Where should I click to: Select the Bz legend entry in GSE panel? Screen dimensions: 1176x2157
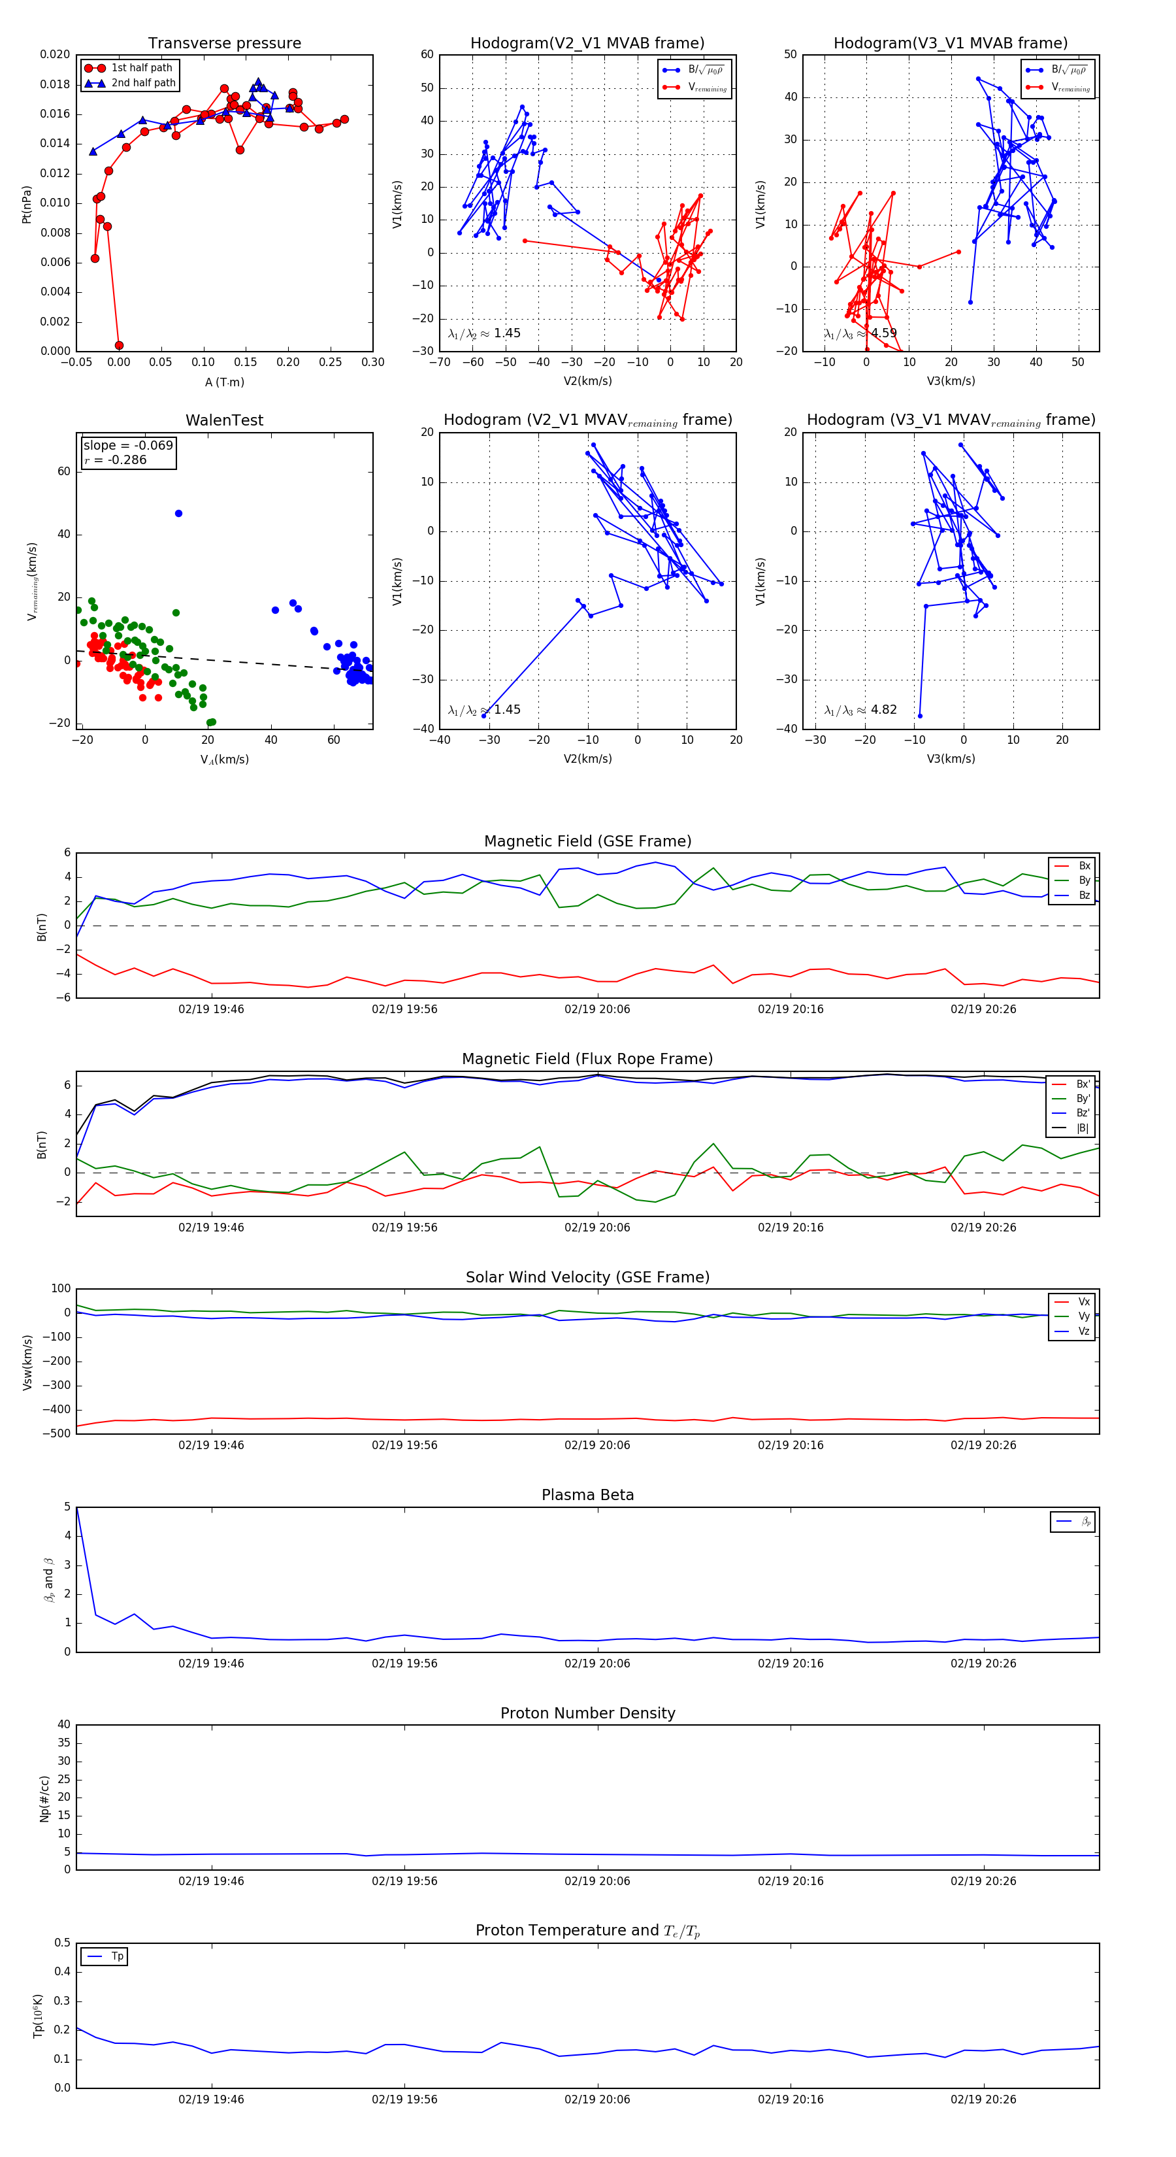pyautogui.click(x=1072, y=895)
